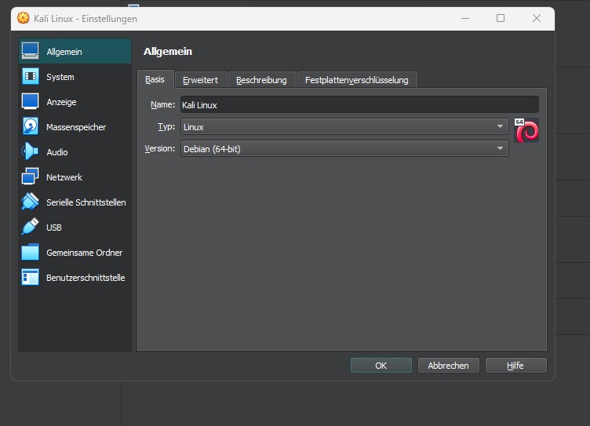Open the USB connector icon

(x=30, y=227)
